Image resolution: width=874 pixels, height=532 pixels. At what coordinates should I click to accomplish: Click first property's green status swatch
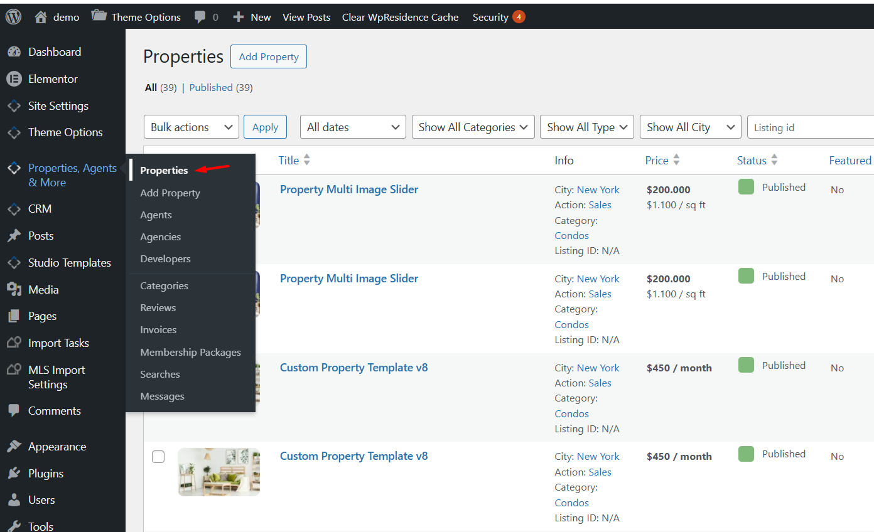(746, 187)
